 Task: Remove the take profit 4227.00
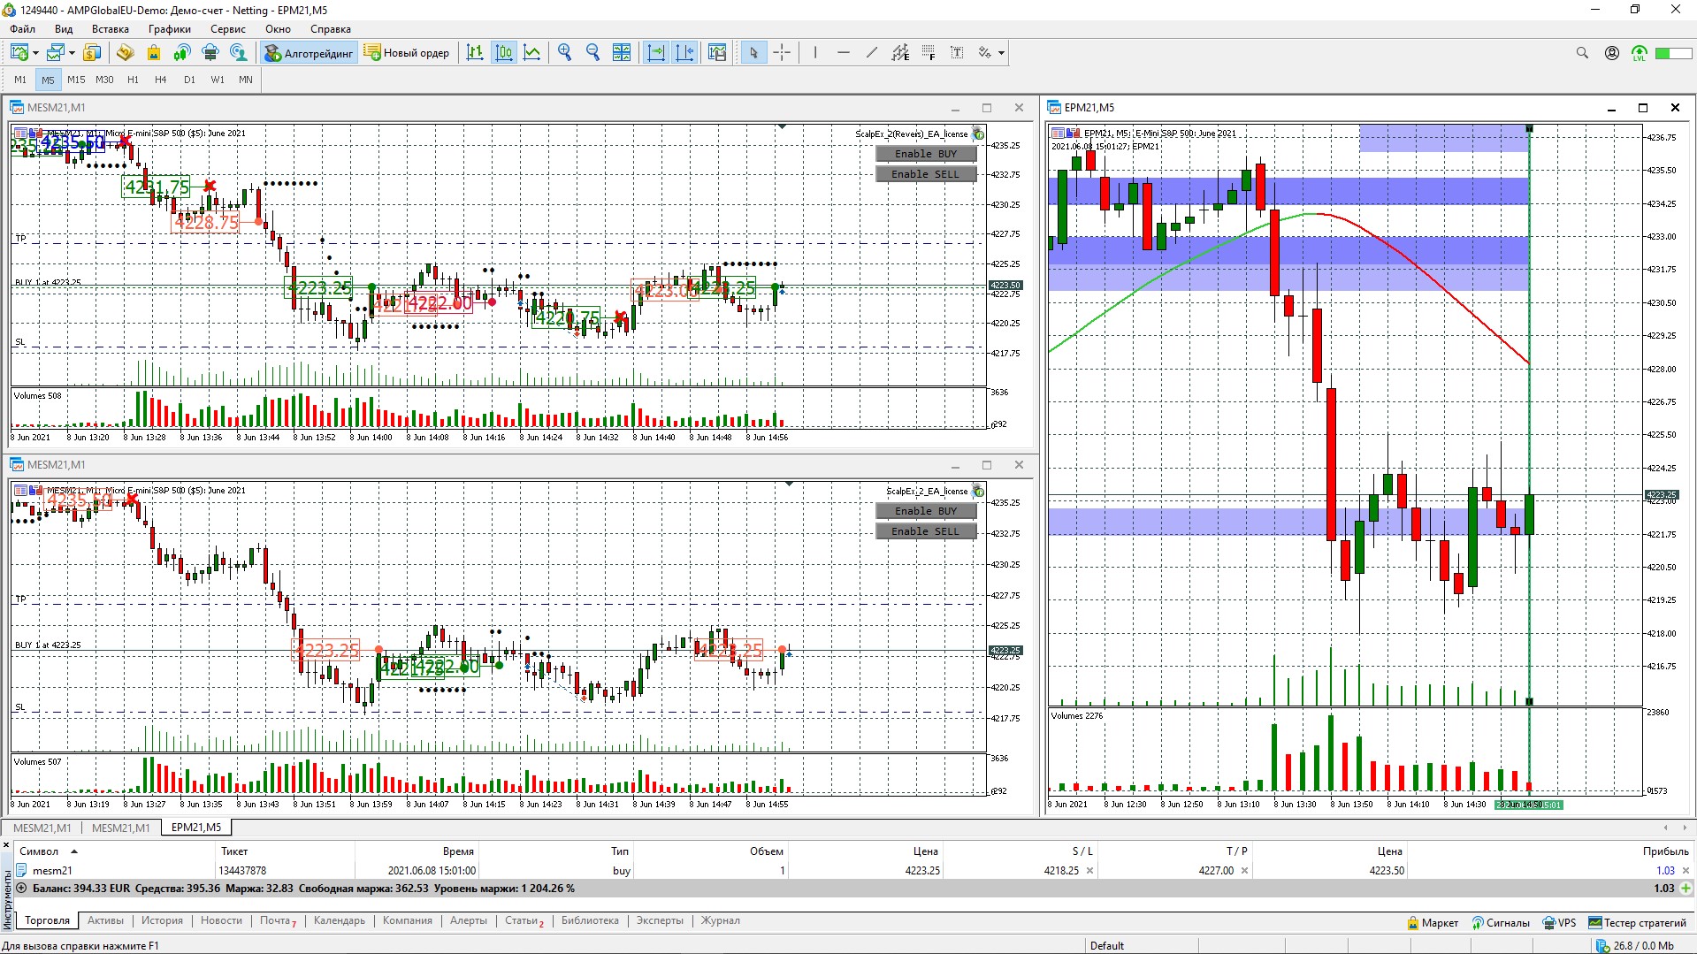pyautogui.click(x=1244, y=871)
